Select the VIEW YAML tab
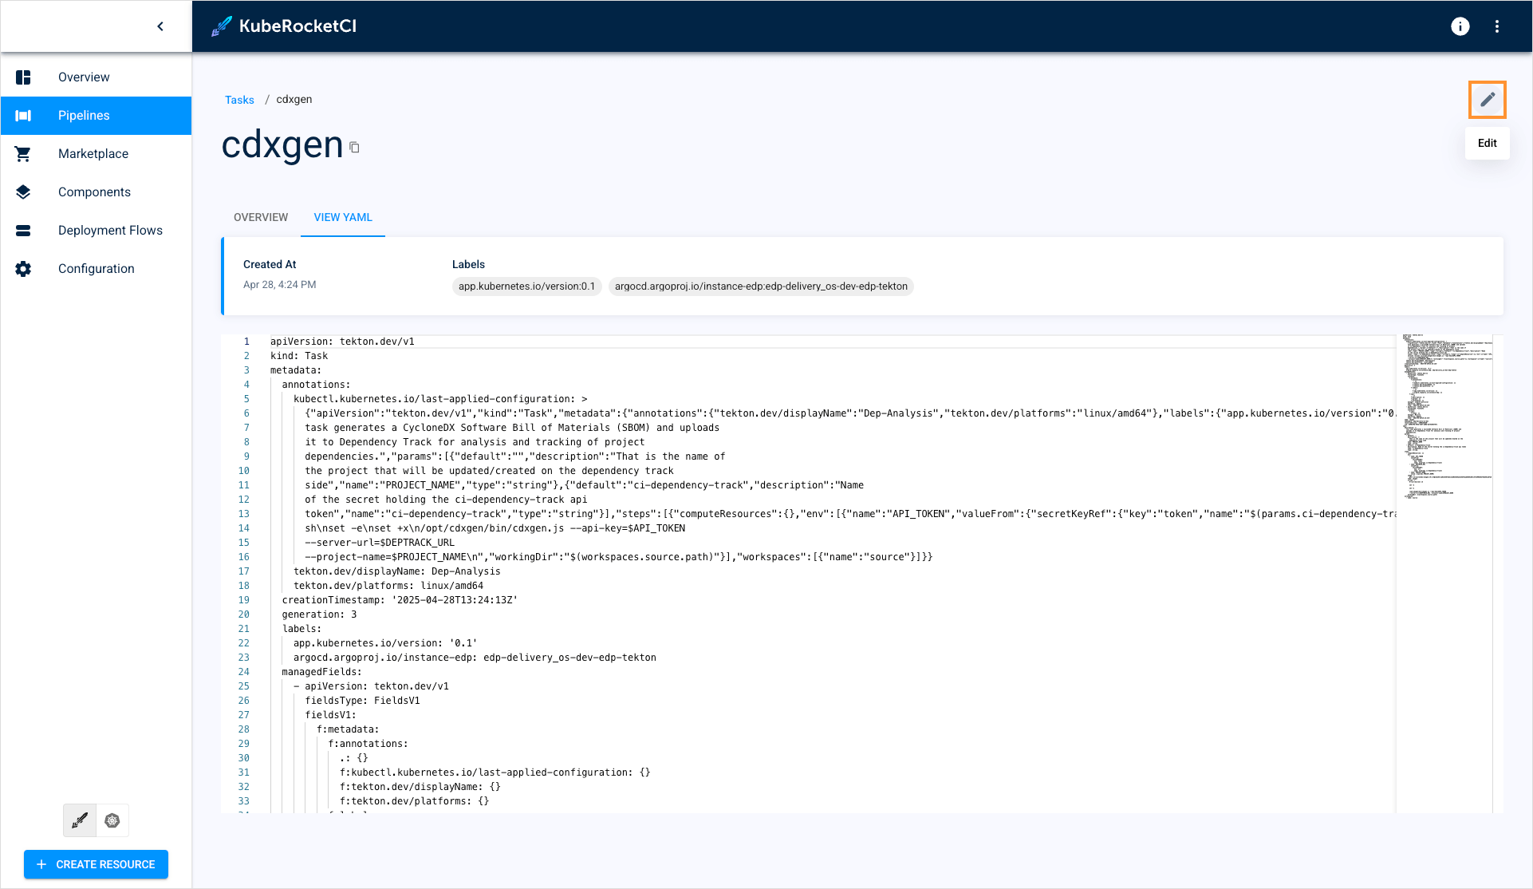The height and width of the screenshot is (889, 1533). [x=343, y=217]
